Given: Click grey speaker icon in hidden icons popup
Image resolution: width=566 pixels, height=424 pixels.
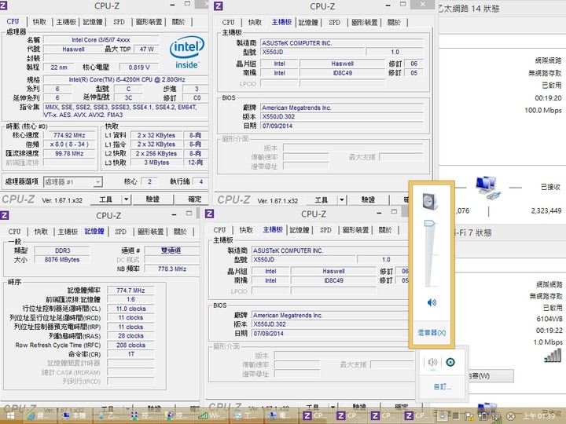Looking at the screenshot, I should point(432,362).
